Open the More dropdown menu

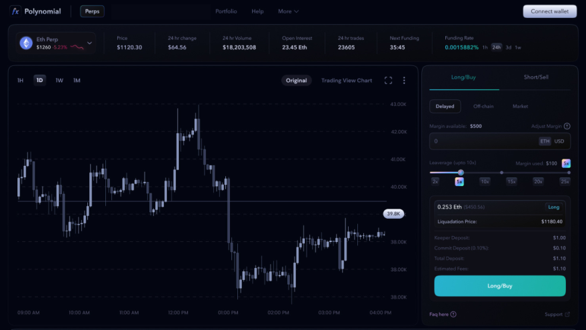tap(288, 11)
